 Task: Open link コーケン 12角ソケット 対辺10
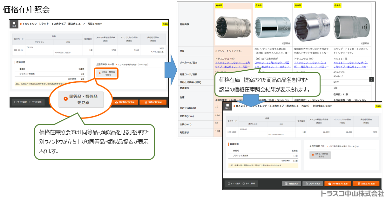pos(273,65)
